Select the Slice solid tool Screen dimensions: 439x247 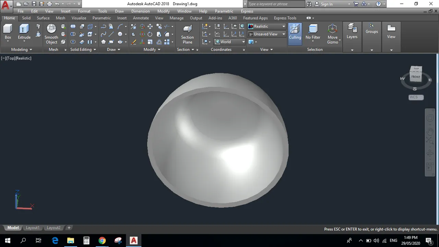pyautogui.click(x=82, y=34)
